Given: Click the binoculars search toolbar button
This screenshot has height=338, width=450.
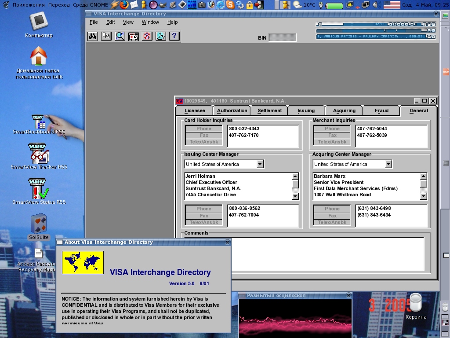Looking at the screenshot, I should pos(92,36).
